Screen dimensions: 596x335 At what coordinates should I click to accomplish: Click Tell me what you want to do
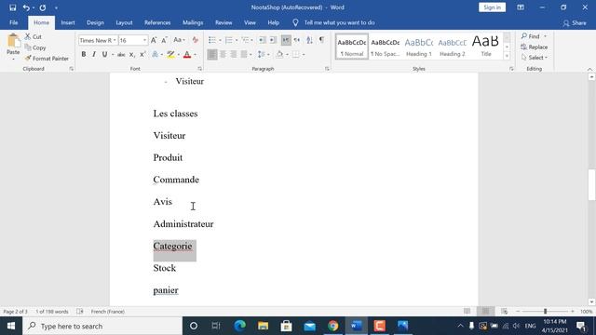pyautogui.click(x=339, y=22)
